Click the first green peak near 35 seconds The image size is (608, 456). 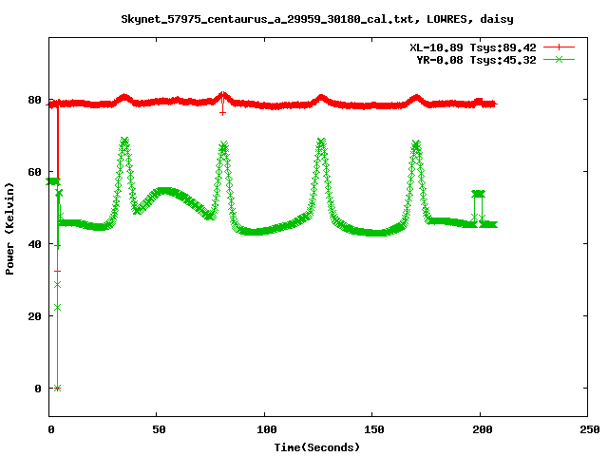124,141
